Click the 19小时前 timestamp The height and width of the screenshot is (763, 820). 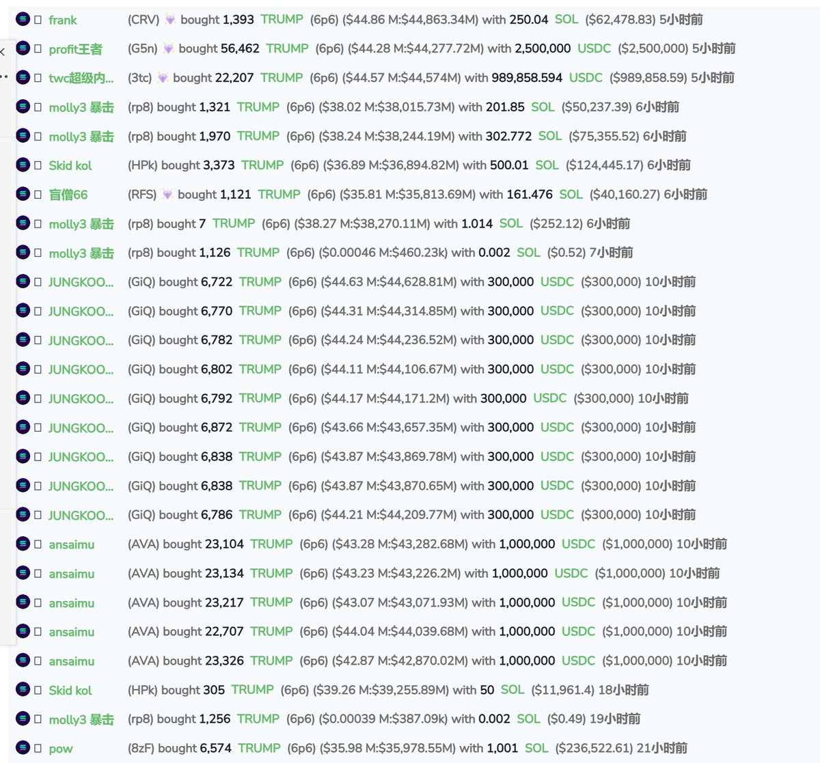coord(615,719)
